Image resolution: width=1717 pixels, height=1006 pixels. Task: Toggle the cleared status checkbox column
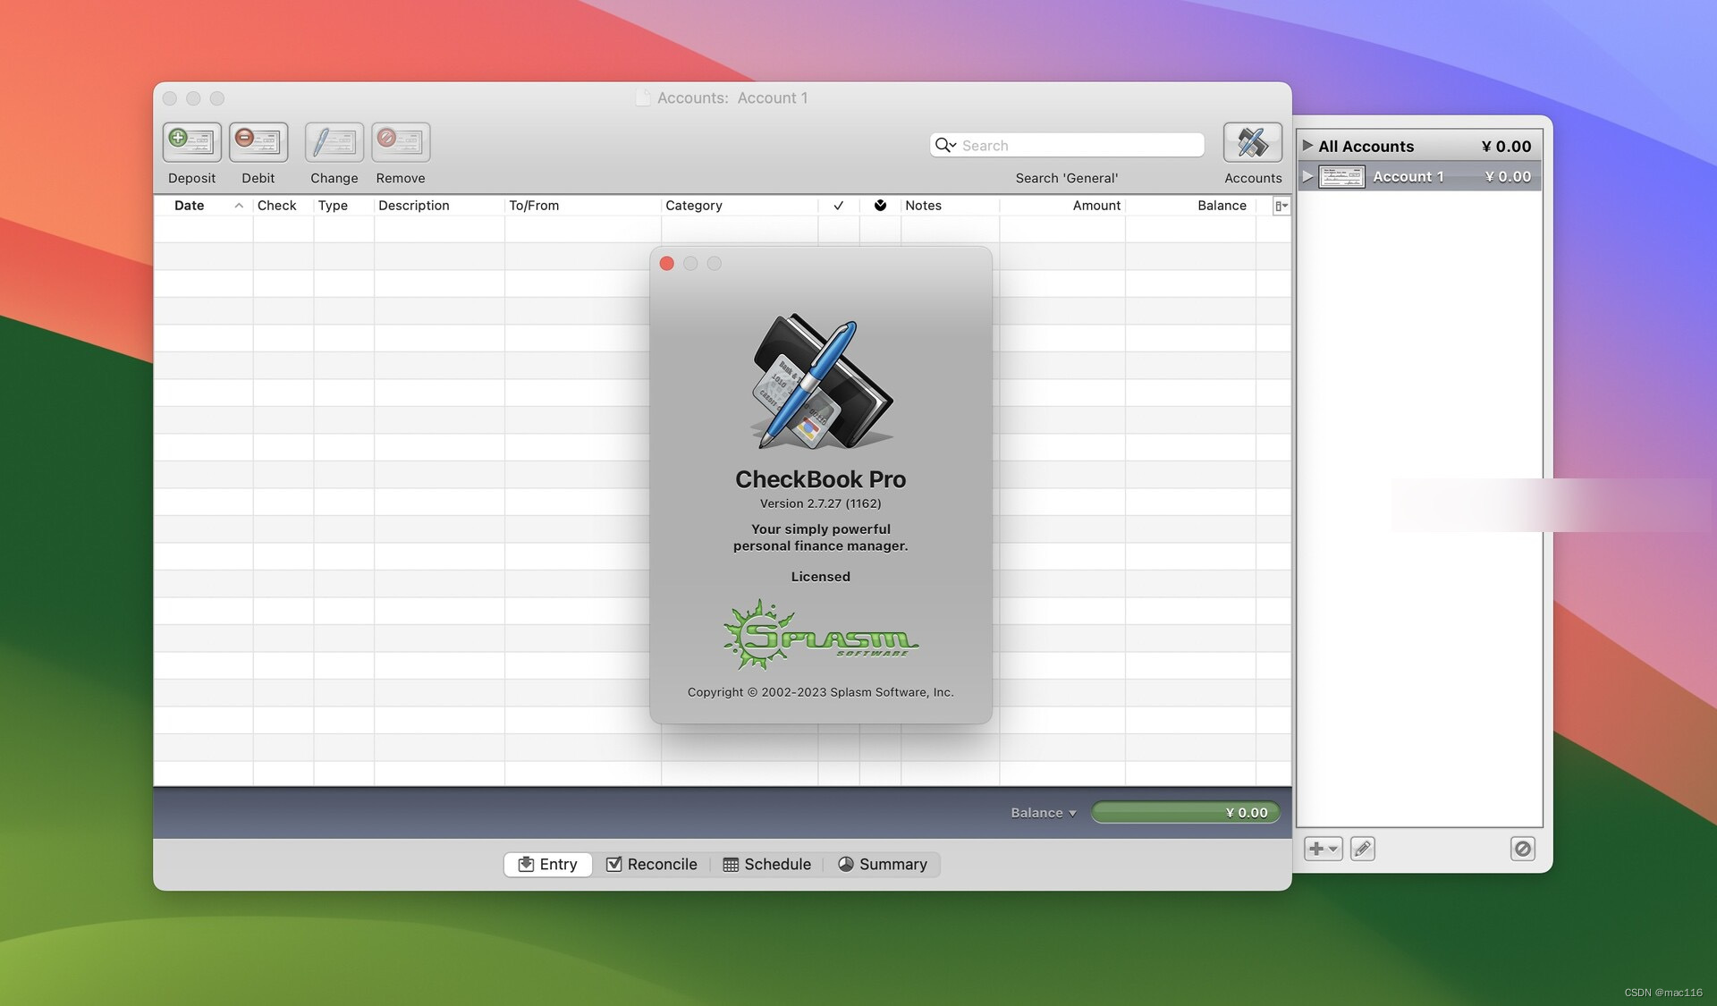pos(838,205)
